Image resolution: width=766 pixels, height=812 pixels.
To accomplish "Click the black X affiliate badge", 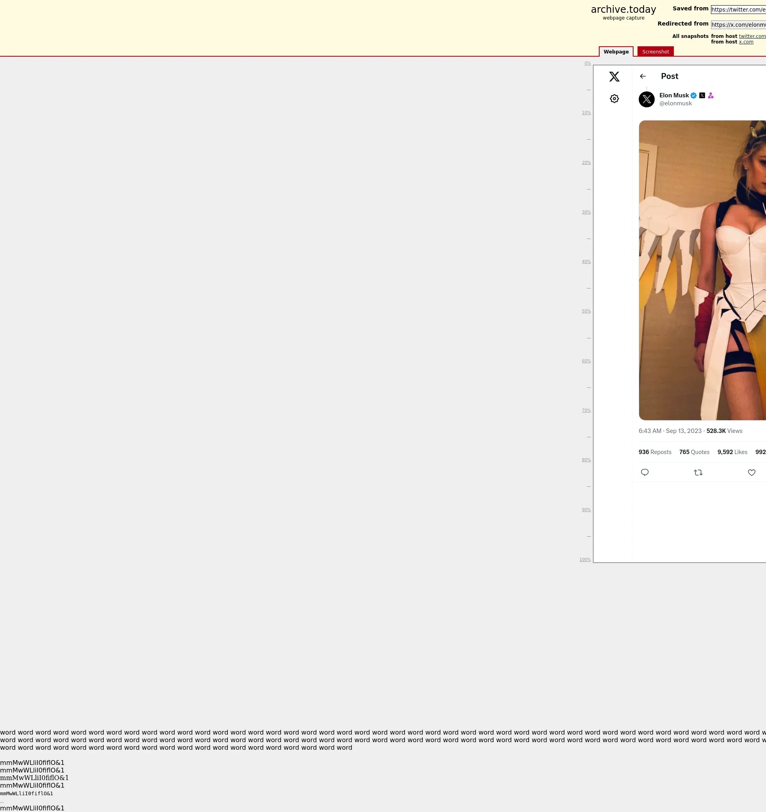I will pyautogui.click(x=702, y=96).
